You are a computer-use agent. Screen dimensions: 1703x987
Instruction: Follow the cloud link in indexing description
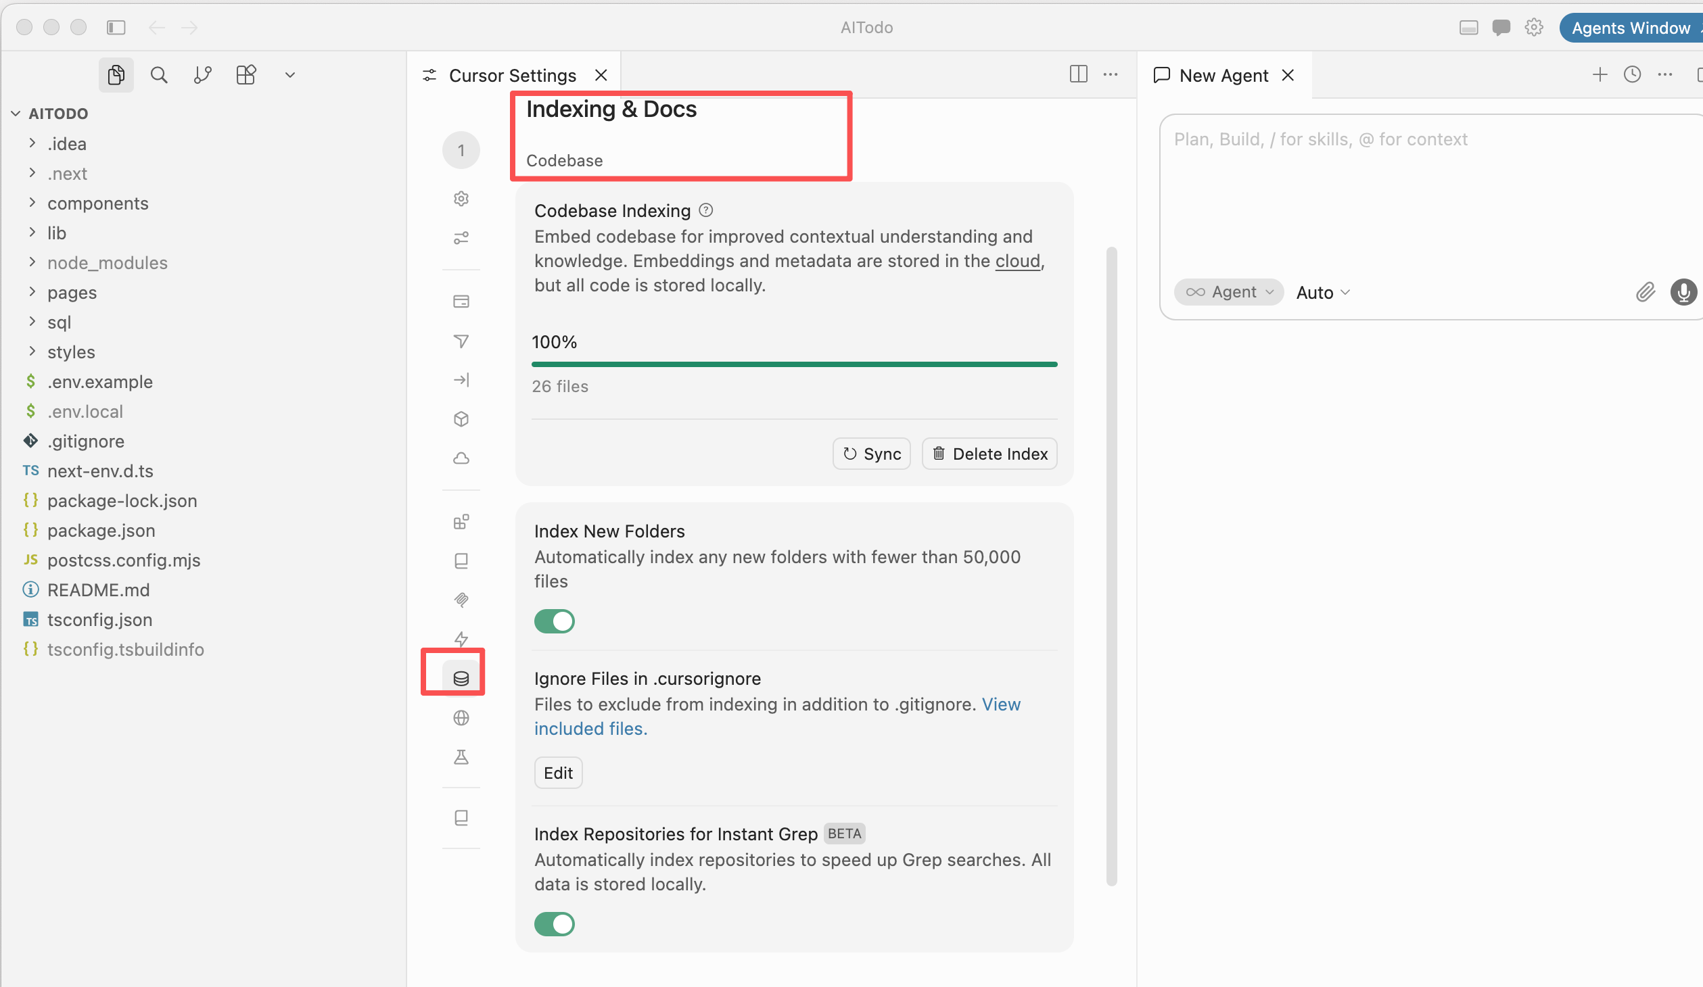[x=1017, y=261]
